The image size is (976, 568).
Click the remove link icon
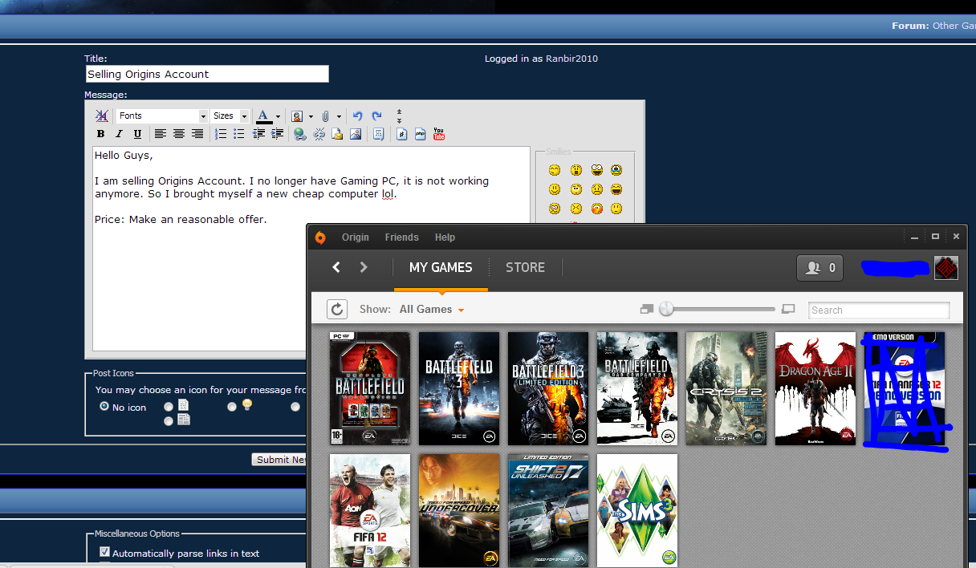[x=319, y=134]
